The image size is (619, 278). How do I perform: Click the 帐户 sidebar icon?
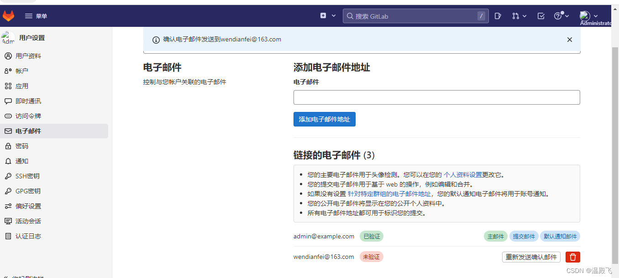click(8, 71)
